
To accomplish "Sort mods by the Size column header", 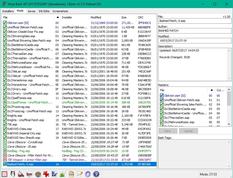I will click(128, 17).
